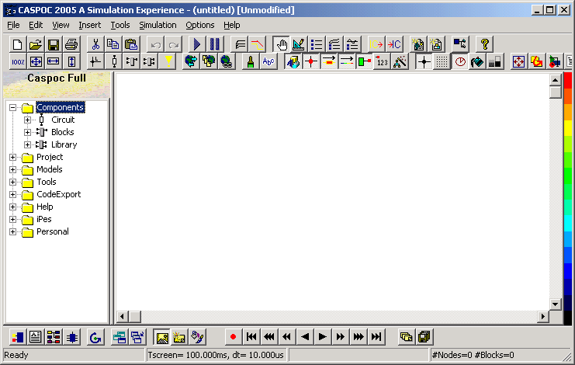This screenshot has width=575, height=365.
Task: Click the Copy icon
Action: click(113, 45)
